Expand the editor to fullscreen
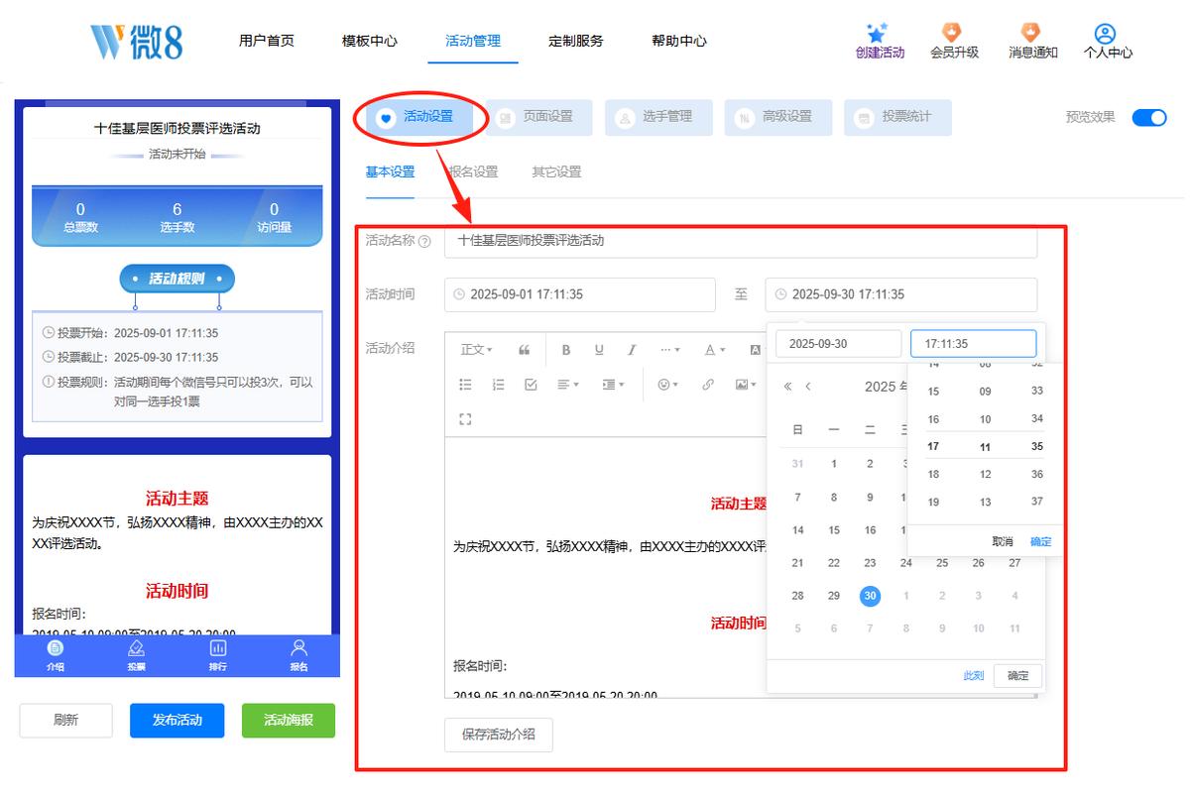The height and width of the screenshot is (795, 1190). 466,419
